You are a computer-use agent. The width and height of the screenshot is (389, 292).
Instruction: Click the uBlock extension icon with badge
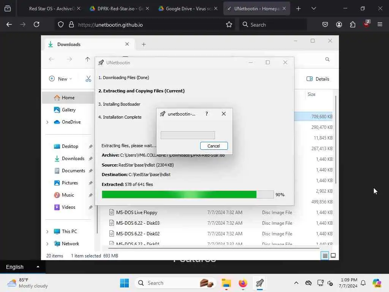point(367,24)
